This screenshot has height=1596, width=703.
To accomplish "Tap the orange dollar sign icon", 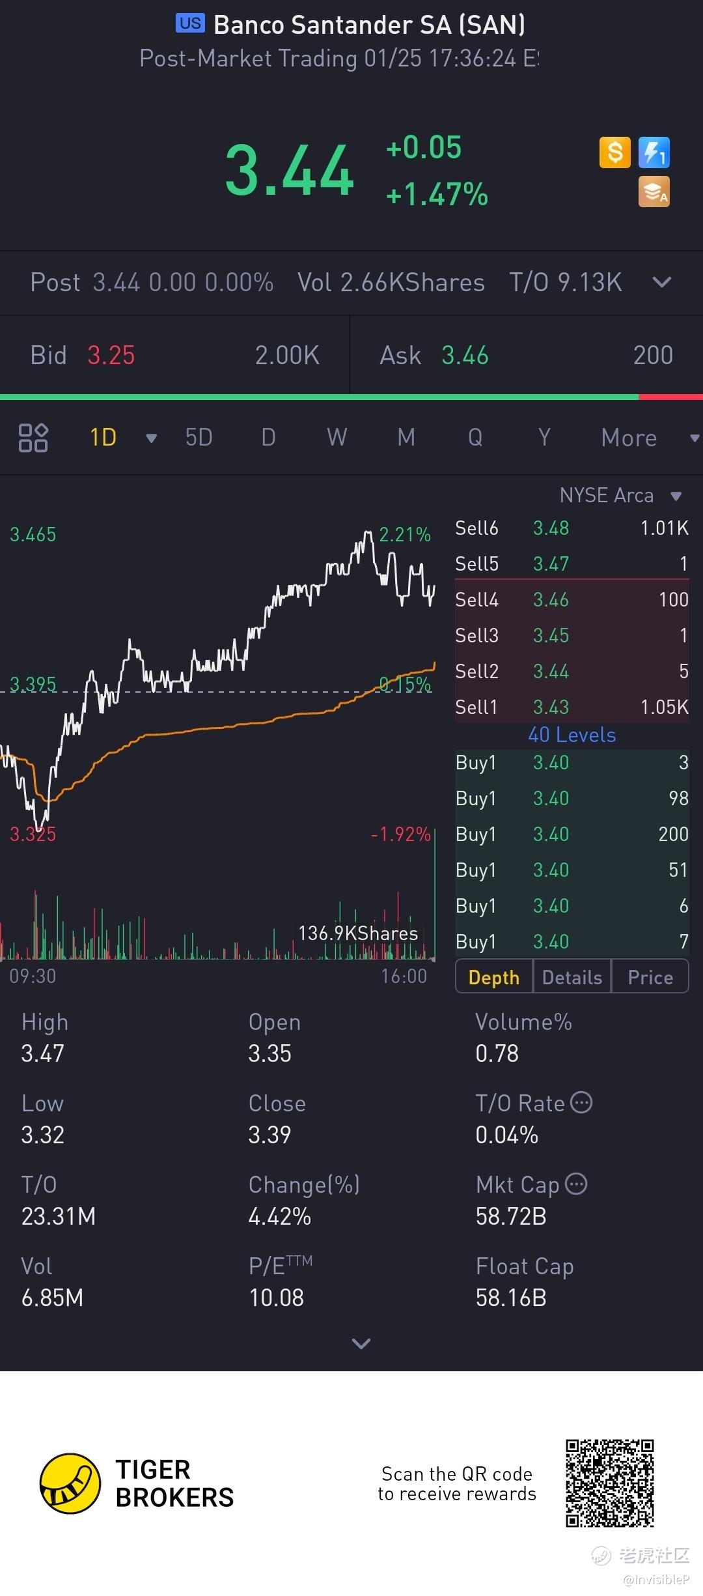I will (615, 152).
